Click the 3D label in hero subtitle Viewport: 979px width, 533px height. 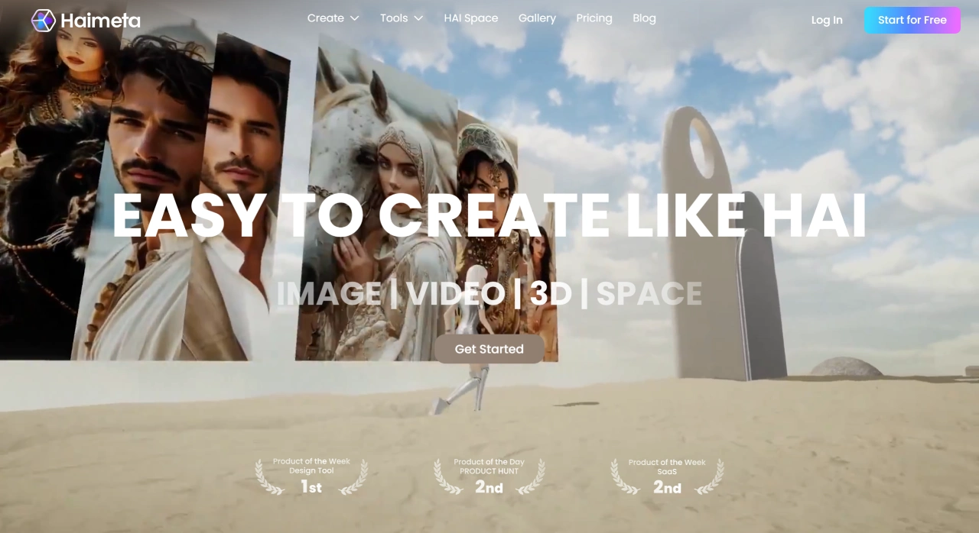[x=551, y=295]
